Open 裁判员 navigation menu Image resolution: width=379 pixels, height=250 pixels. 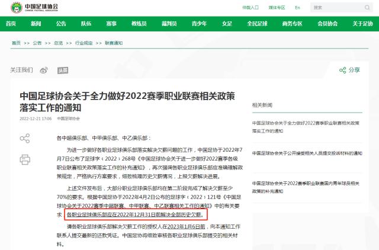pyautogui.click(x=169, y=24)
